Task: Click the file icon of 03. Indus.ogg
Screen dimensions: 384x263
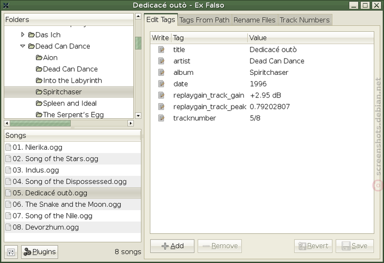Action: (8, 170)
